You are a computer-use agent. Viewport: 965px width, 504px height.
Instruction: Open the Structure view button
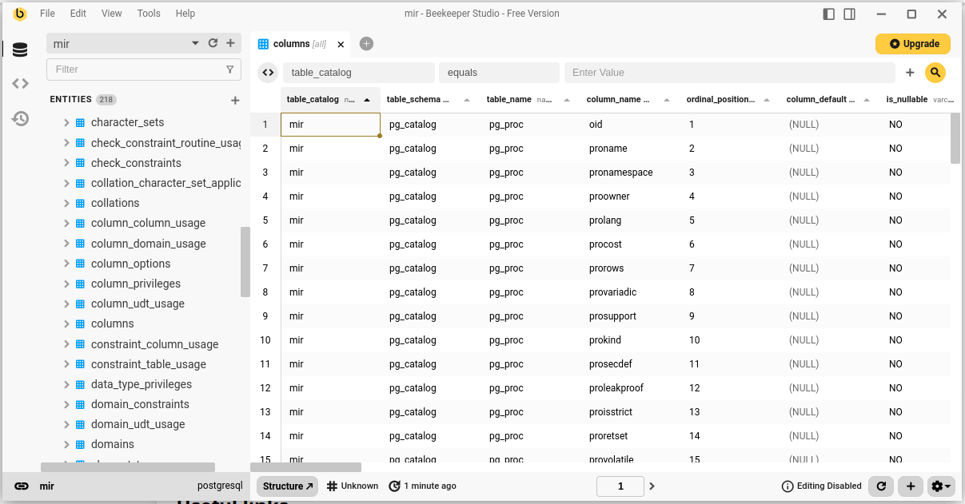pos(288,486)
